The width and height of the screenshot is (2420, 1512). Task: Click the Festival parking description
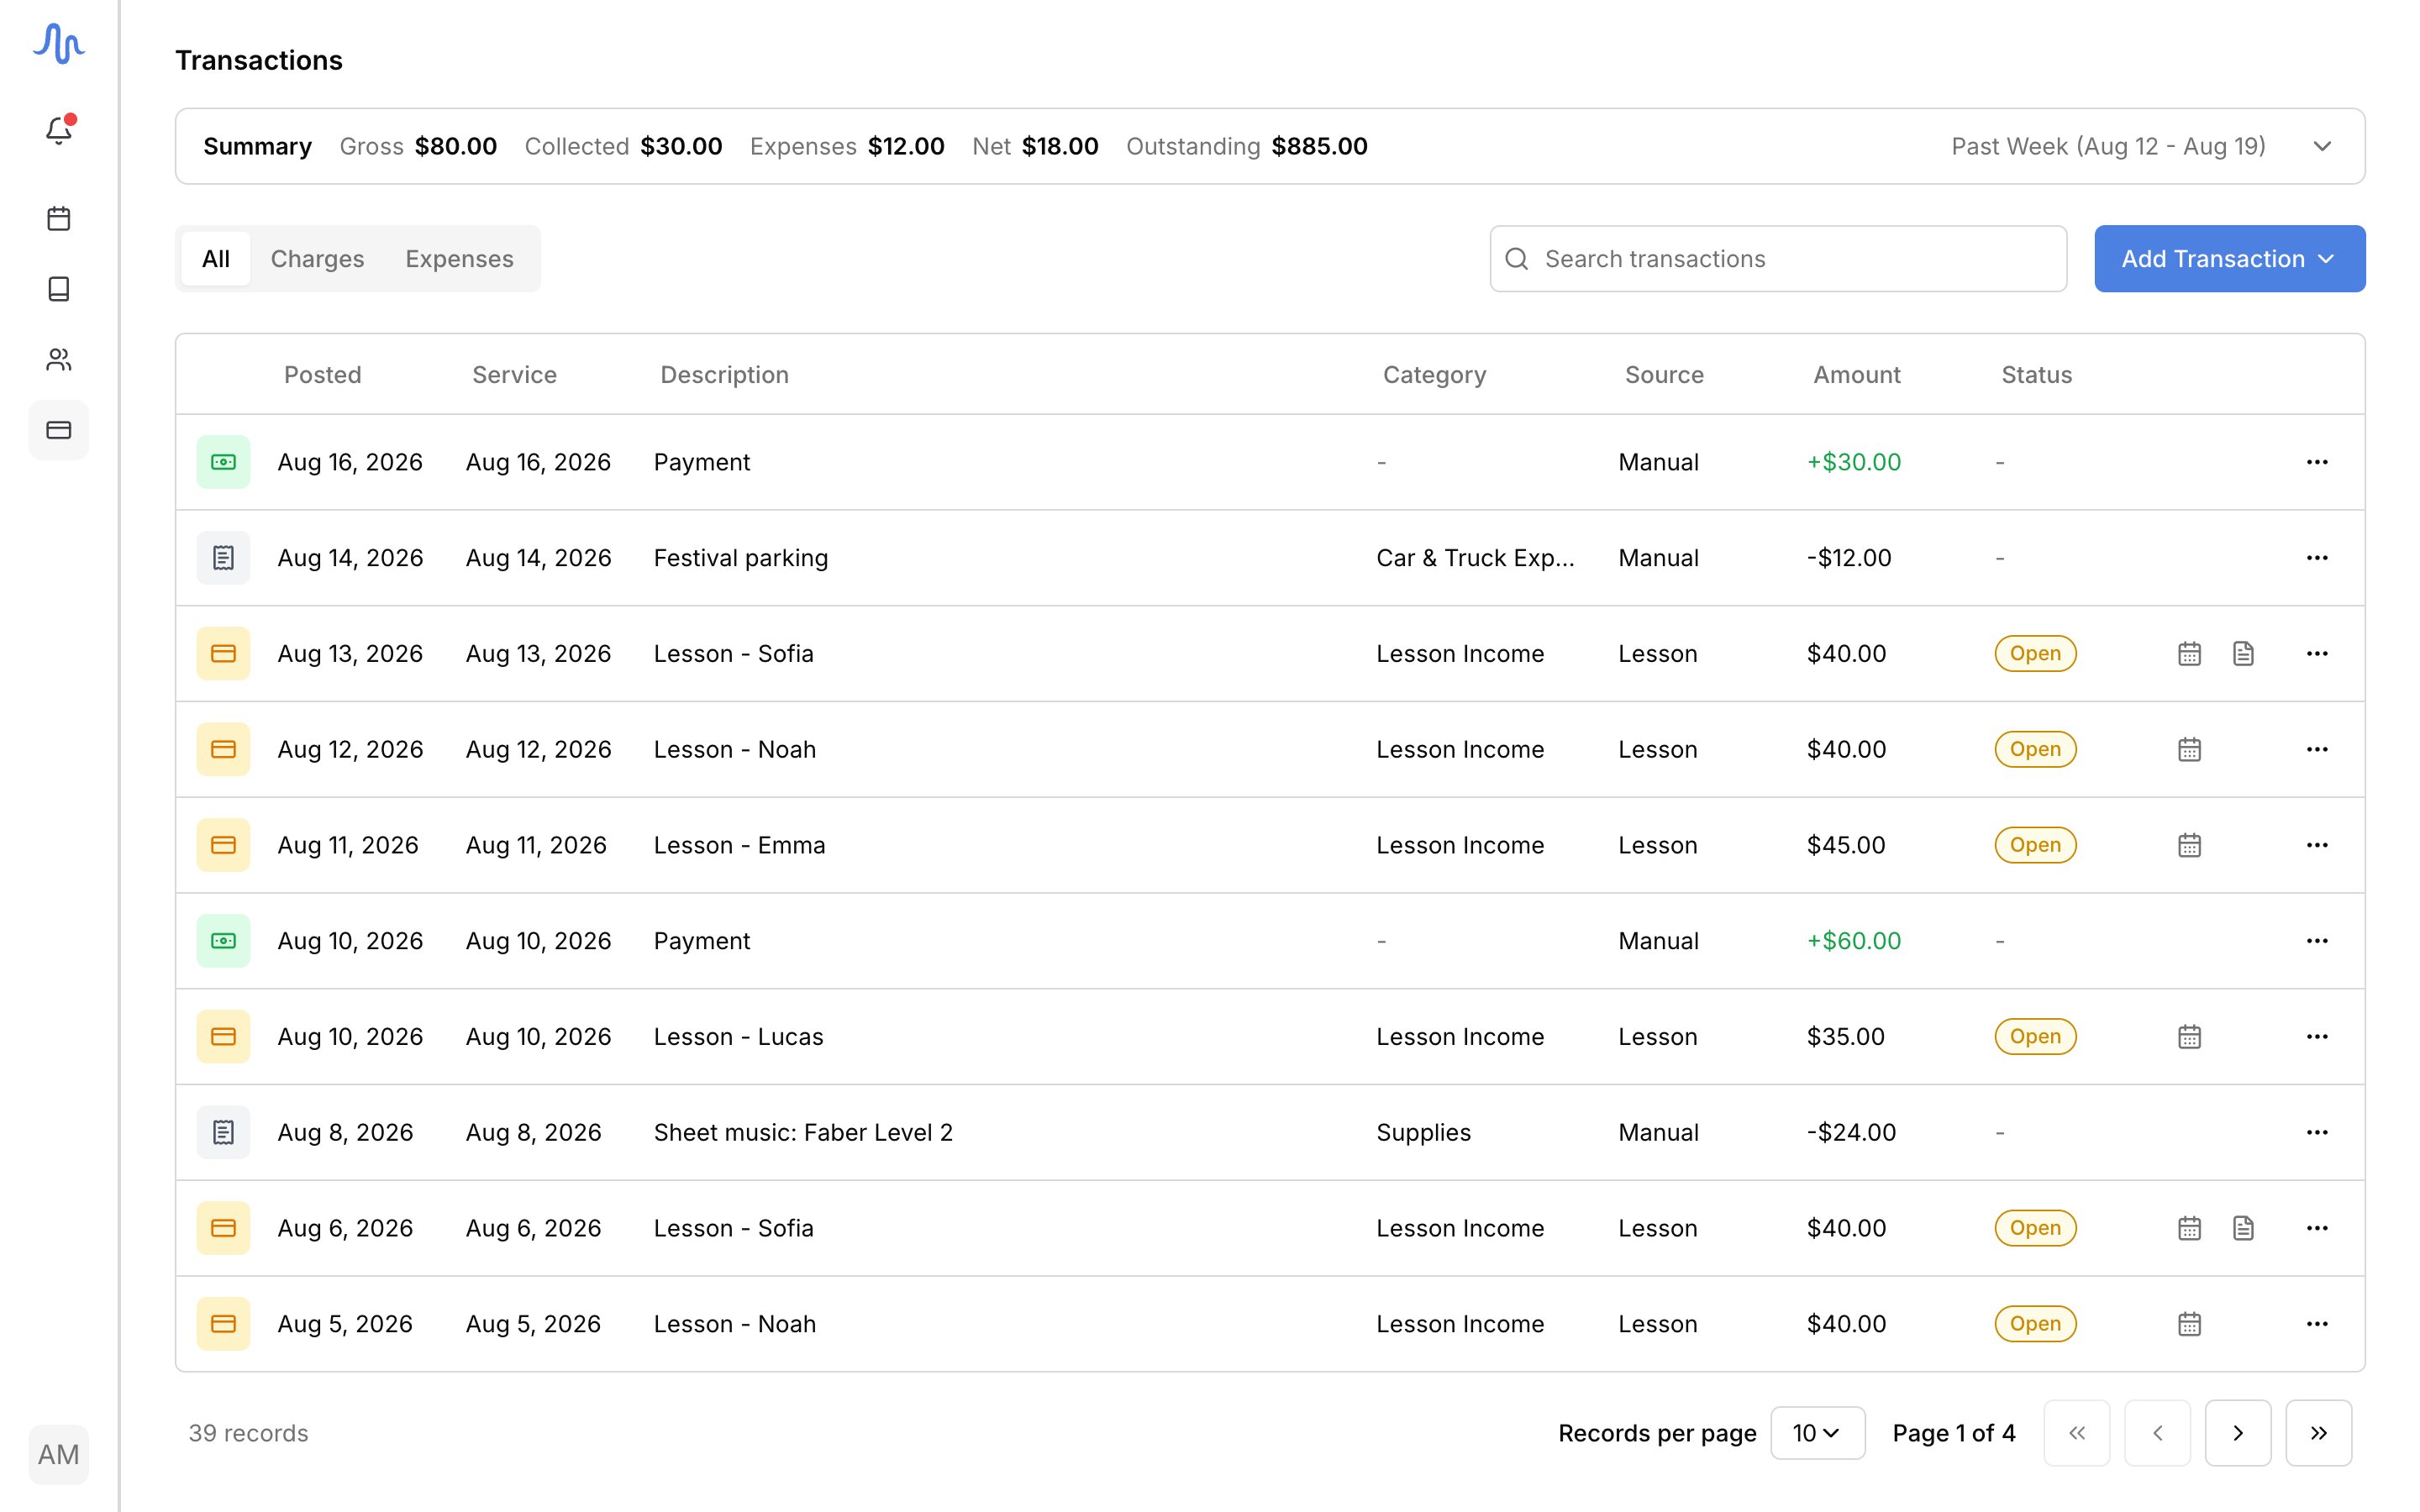tap(741, 558)
